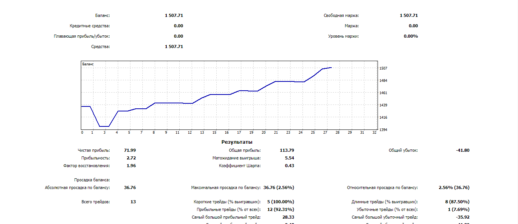This screenshot has height=224, width=518.
Task: Click the 1439 label on the chart axis
Action: 384,105
